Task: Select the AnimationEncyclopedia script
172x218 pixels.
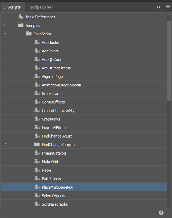Action: 61,85
